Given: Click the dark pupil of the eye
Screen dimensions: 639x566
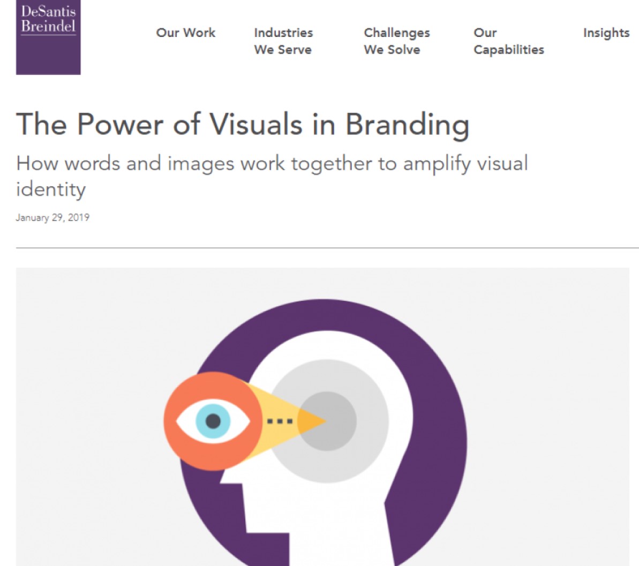Looking at the screenshot, I should point(213,421).
